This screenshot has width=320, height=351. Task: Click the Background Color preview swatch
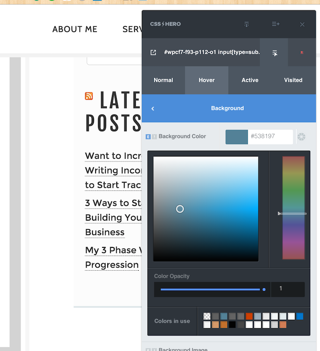point(237,137)
